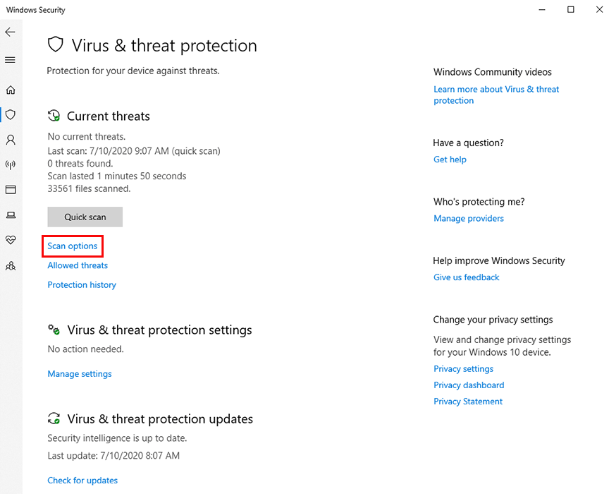Check for updates to security intelligence
The height and width of the screenshot is (494, 609).
click(82, 480)
